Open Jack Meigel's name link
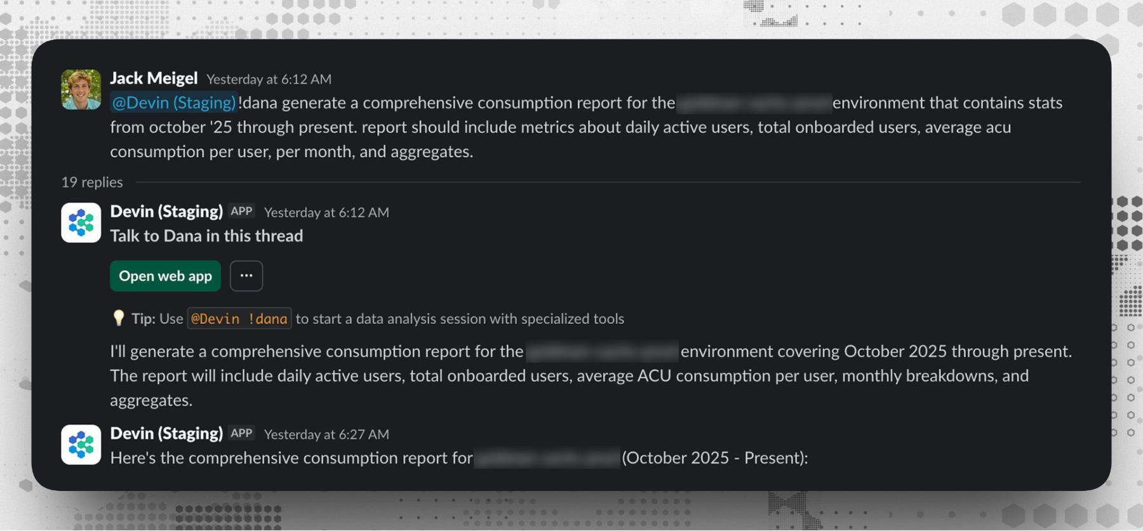Screen dimensions: 1143x531 click(x=154, y=78)
